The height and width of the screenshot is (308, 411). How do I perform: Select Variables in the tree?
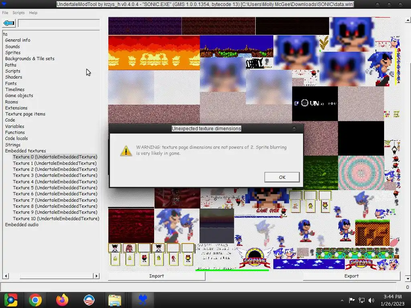click(x=14, y=126)
